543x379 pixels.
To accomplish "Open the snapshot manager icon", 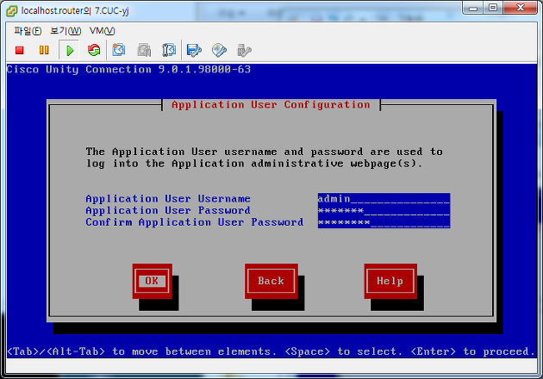I will 169,50.
